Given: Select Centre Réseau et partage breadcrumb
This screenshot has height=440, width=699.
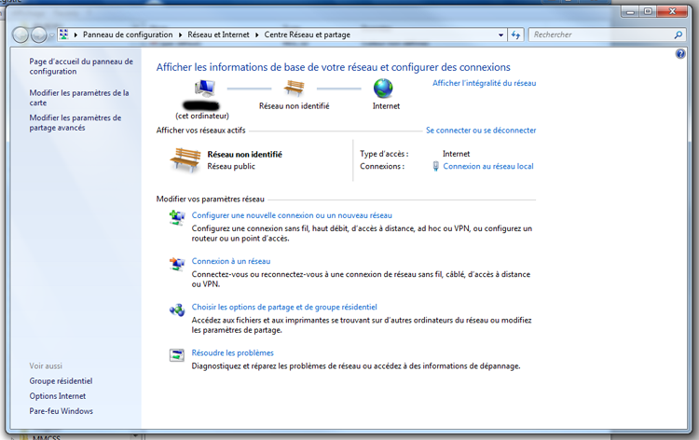Looking at the screenshot, I should tap(308, 34).
